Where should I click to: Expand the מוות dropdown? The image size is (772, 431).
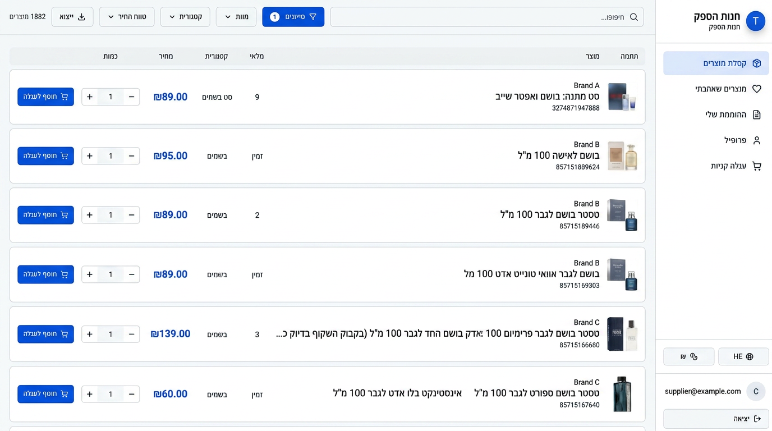[x=236, y=17]
